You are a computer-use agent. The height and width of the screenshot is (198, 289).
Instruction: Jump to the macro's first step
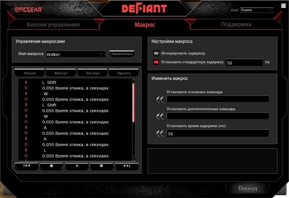click(26, 166)
